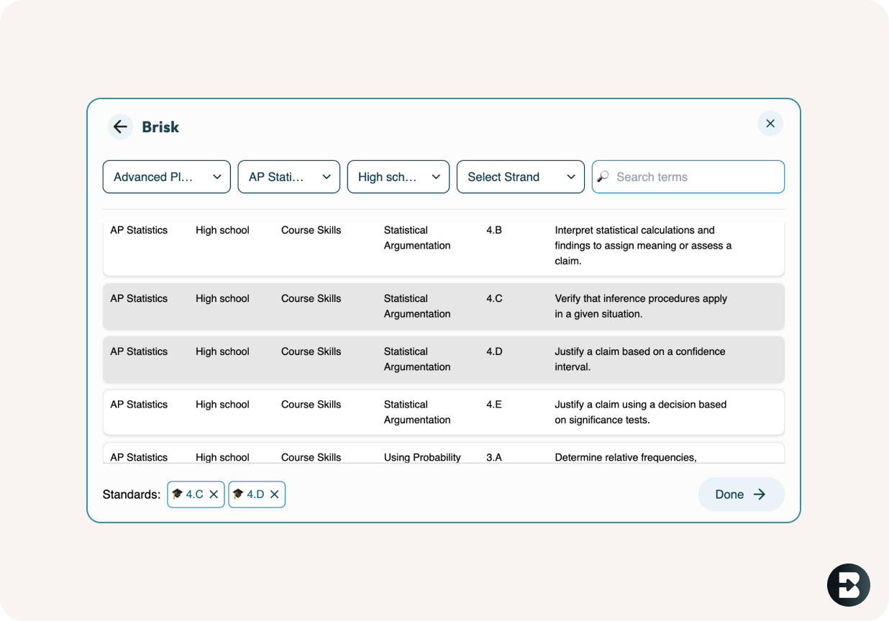Select the 4.E standard row
Image resolution: width=889 pixels, height=621 pixels.
pyautogui.click(x=444, y=412)
